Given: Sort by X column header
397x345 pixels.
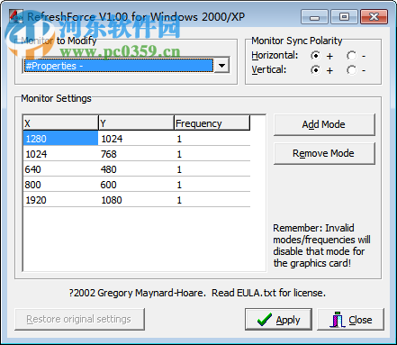Looking at the screenshot, I should tap(60, 123).
